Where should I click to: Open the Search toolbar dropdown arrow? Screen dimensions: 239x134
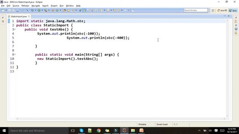(x=76, y=10)
